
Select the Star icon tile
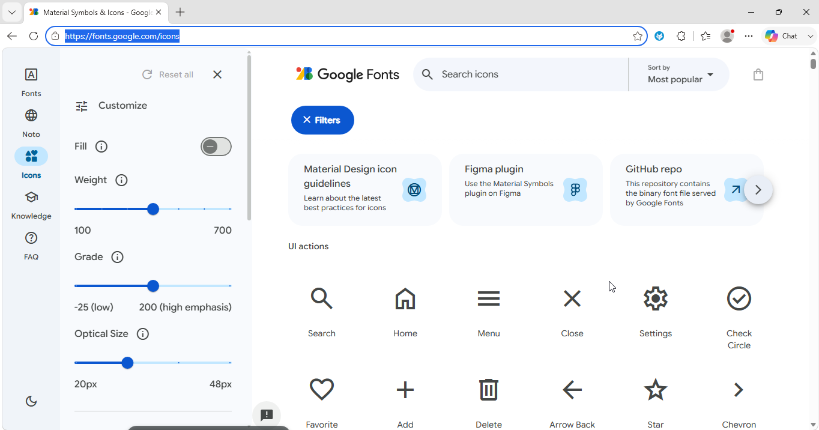[x=656, y=390]
